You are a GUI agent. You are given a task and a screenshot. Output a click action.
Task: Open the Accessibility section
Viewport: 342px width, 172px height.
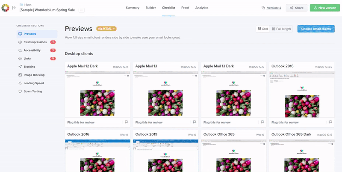[37, 50]
